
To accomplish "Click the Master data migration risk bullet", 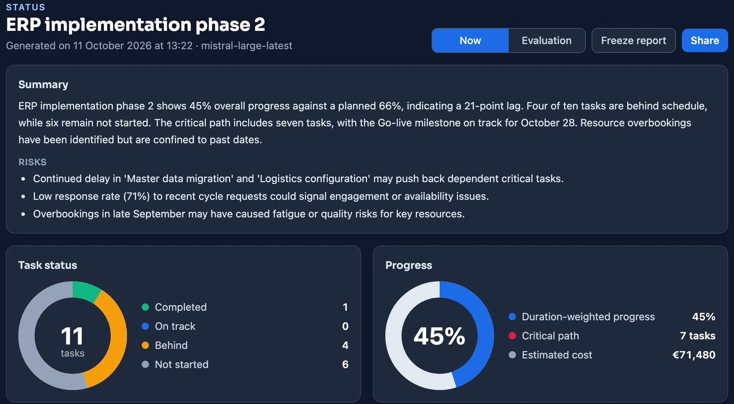I will pos(298,178).
